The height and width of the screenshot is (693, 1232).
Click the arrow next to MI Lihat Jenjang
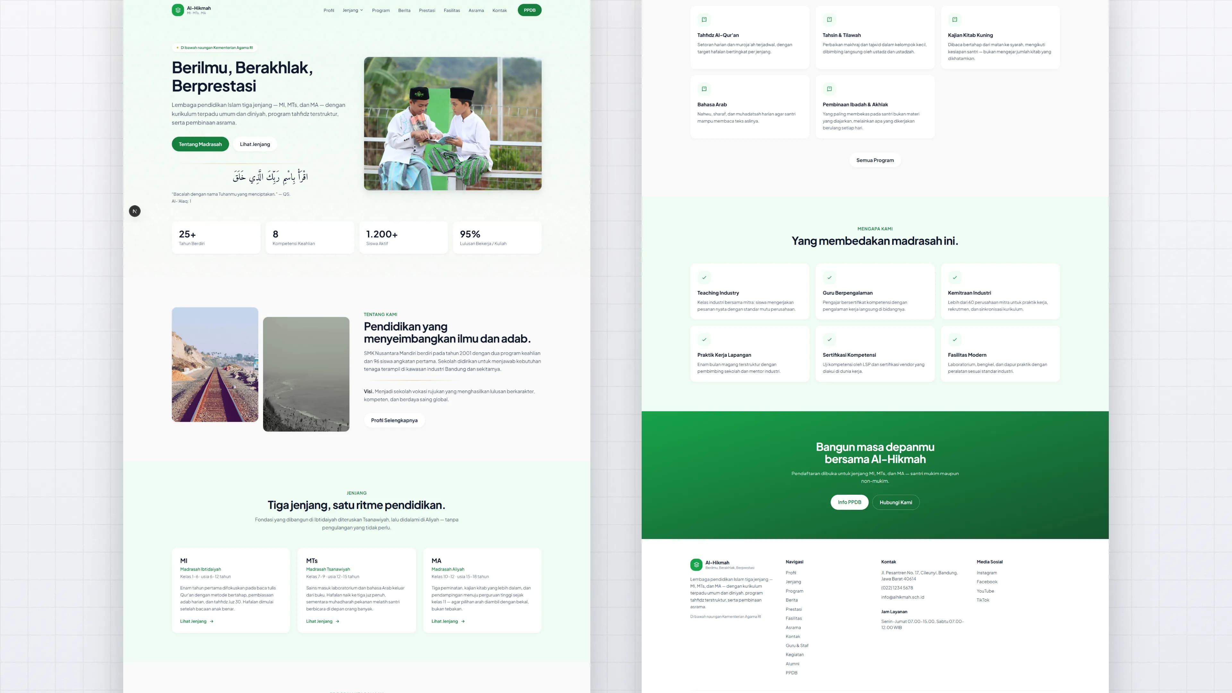point(212,621)
